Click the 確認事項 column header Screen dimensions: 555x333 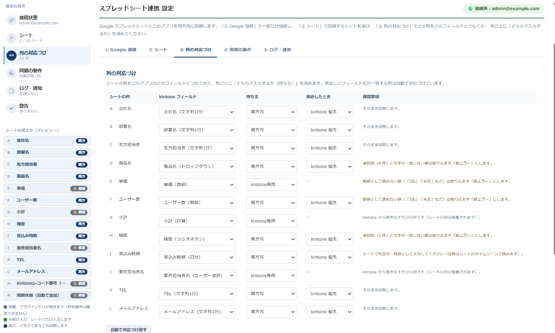pyautogui.click(x=371, y=97)
